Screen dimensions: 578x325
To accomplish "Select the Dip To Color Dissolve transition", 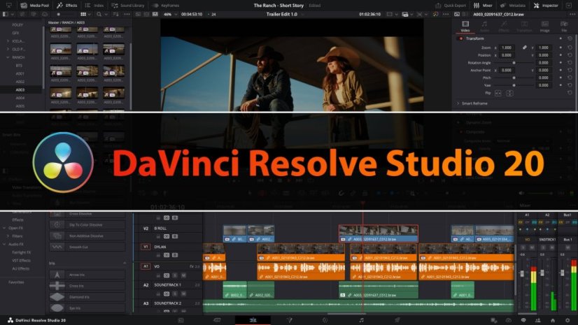I will [87, 224].
